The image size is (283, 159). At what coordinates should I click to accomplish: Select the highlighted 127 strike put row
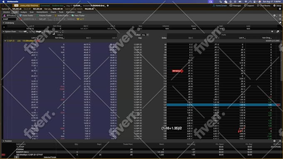point(223,105)
